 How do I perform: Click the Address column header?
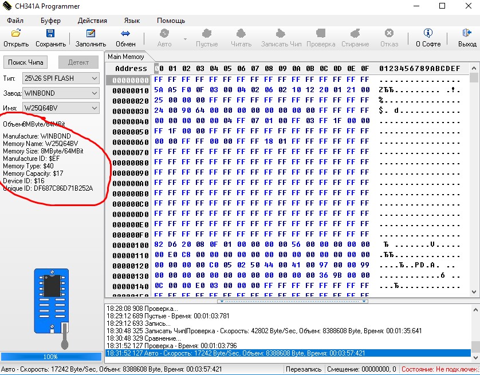(131, 69)
